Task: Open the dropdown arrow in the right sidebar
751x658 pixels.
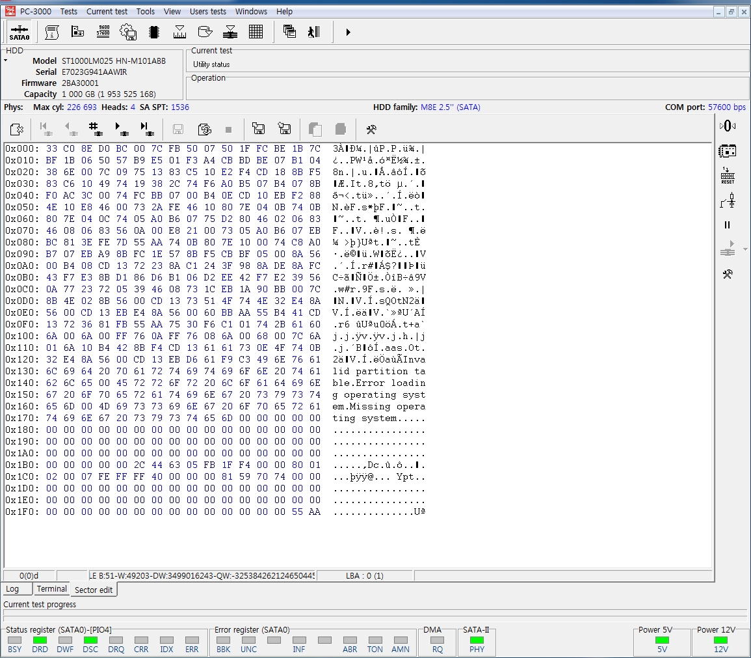Action: click(x=745, y=249)
